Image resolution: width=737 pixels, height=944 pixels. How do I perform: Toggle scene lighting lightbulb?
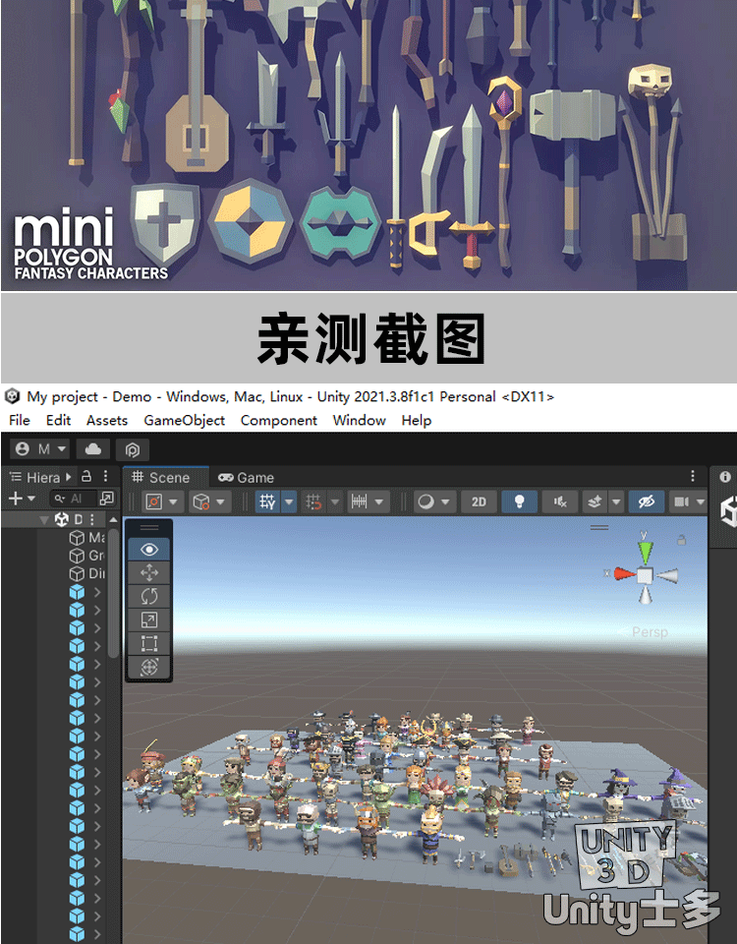[x=519, y=501]
